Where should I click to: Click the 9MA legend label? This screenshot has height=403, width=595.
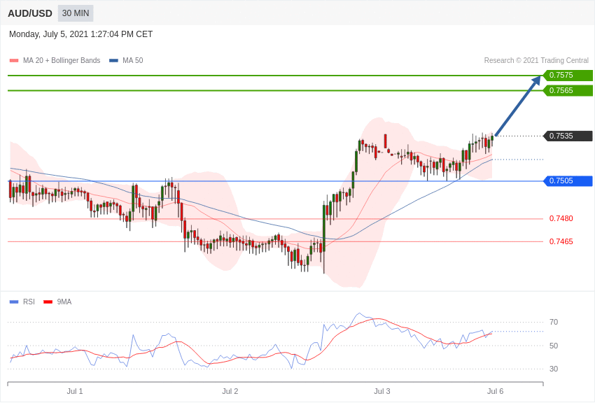[x=64, y=302]
